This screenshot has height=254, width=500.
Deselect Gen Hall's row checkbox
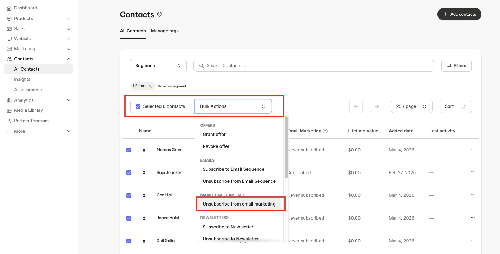[129, 195]
